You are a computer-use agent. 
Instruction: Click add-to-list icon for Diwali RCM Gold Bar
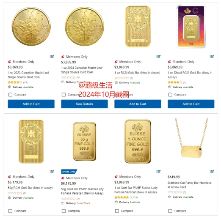(x=212, y=57)
